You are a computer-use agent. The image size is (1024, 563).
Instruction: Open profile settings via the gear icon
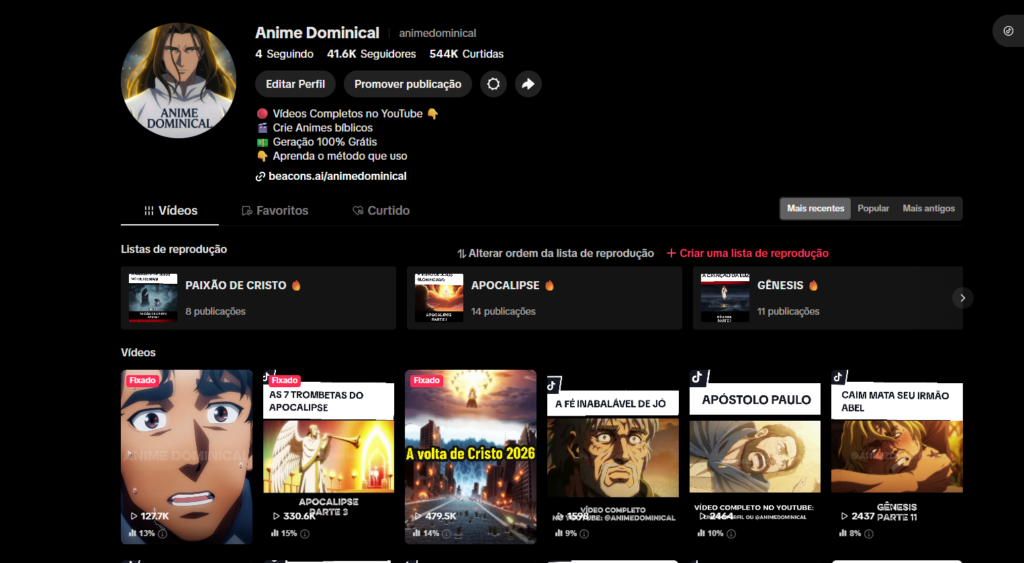494,84
